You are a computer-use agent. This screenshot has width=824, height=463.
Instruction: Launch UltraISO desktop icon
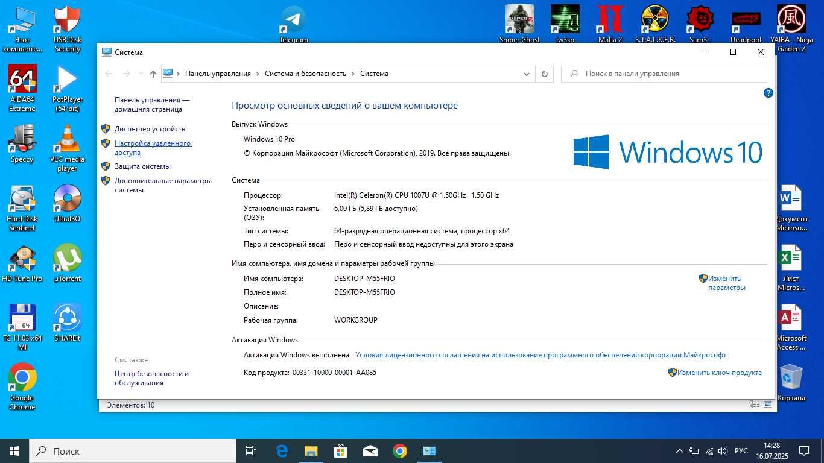[x=68, y=203]
